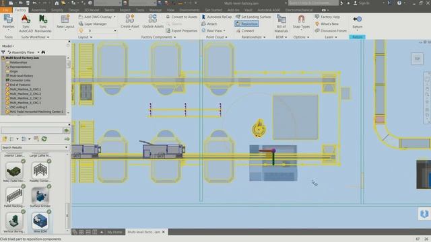
Task: Click Set Landing Surface
Action: click(x=253, y=17)
